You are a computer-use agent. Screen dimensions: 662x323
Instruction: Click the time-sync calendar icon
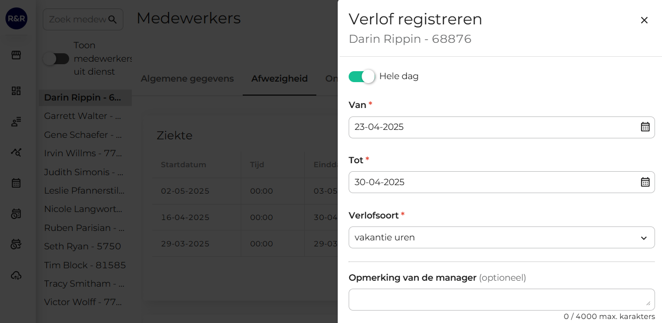[16, 244]
